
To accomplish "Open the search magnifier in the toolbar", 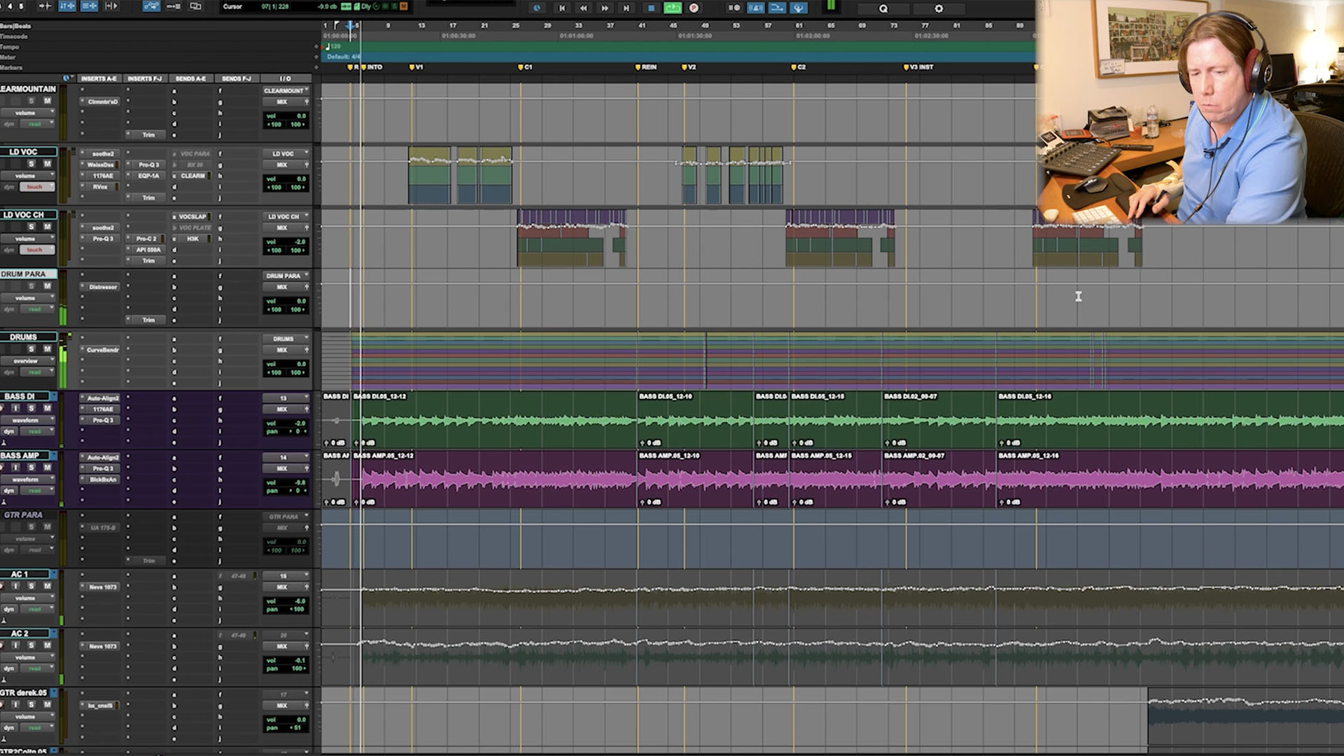I will [883, 8].
